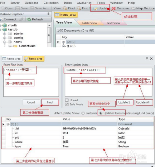Click inside the Enter Find Json field
155x167 pixels.
click(x=31, y=82)
